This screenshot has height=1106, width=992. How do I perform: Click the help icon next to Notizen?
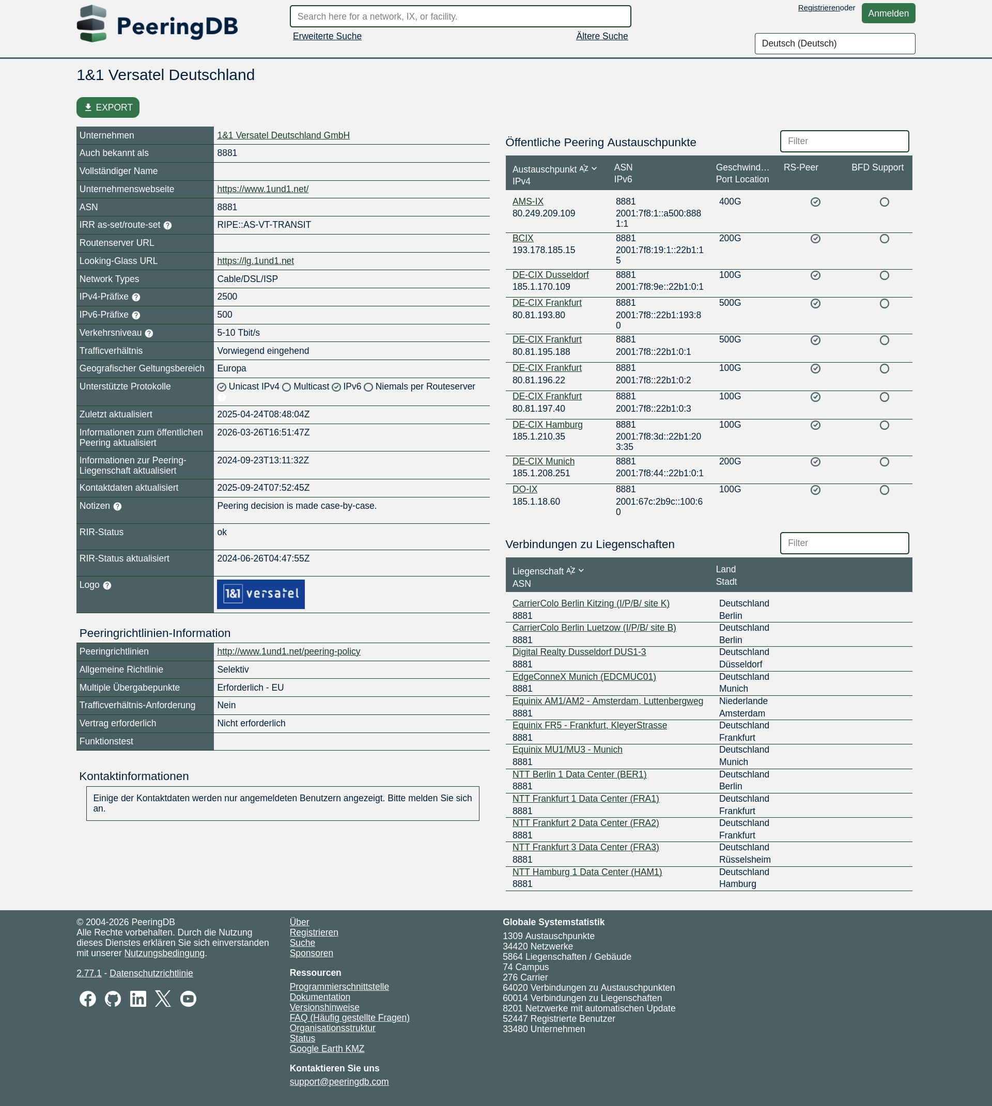(x=117, y=507)
